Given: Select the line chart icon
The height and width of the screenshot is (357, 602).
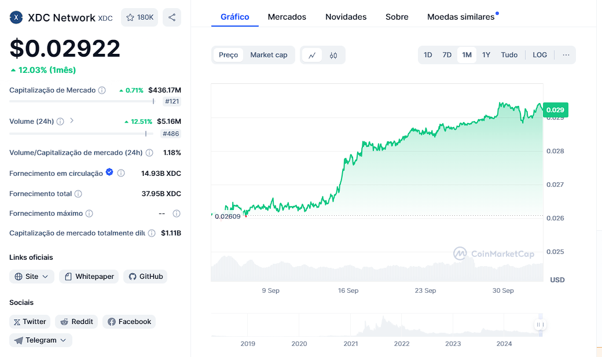Looking at the screenshot, I should (x=312, y=54).
